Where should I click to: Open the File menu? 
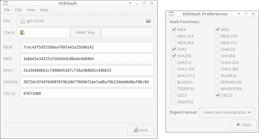click(7, 10)
